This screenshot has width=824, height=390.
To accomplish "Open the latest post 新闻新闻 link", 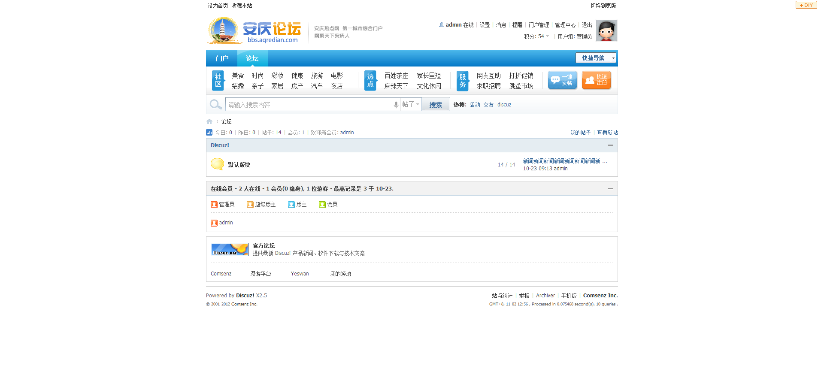I will coord(561,161).
